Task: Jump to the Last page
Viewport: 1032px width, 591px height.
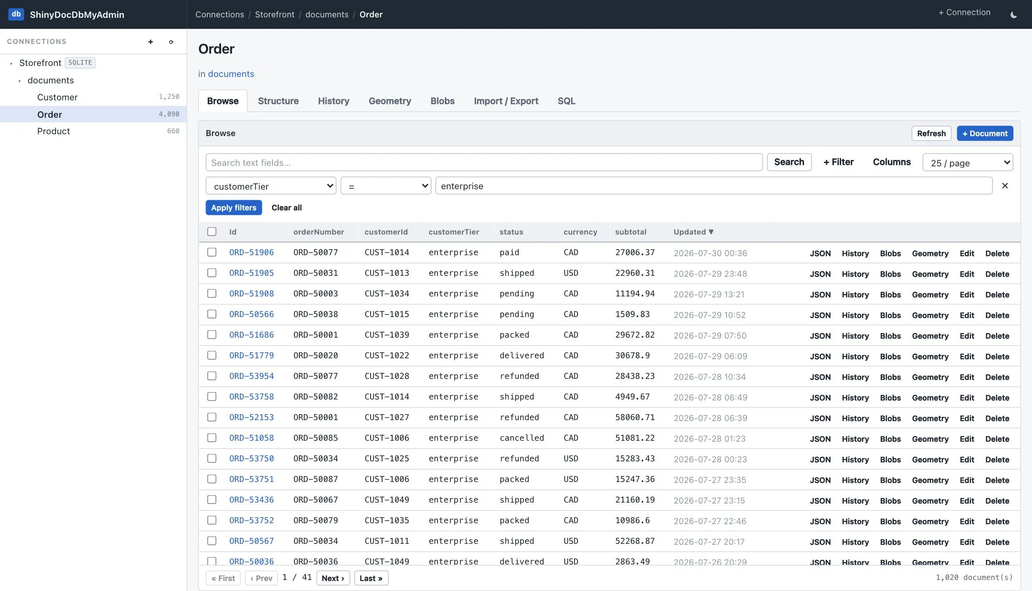Action: [371, 578]
